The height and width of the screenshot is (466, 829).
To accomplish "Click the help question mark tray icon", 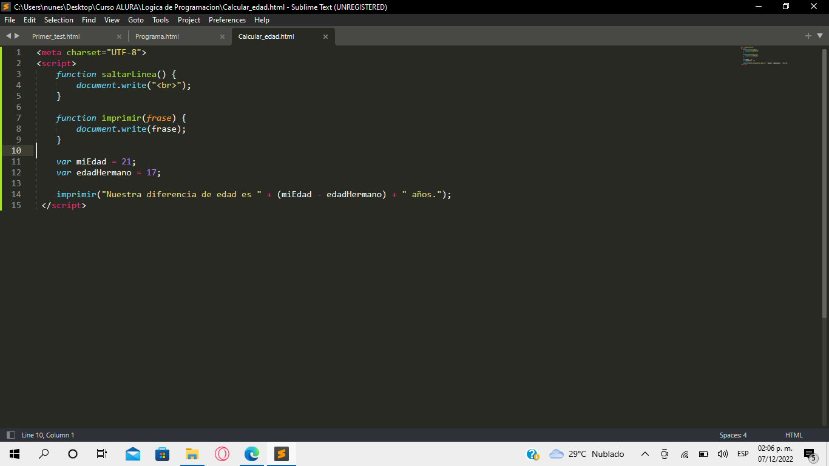I will pos(532,454).
